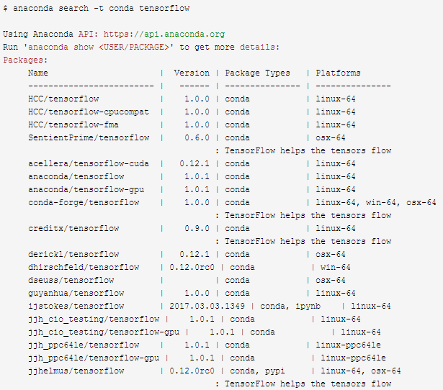Select acellera/tensorflow-cuda package name
The image size is (443, 390).
89,163
